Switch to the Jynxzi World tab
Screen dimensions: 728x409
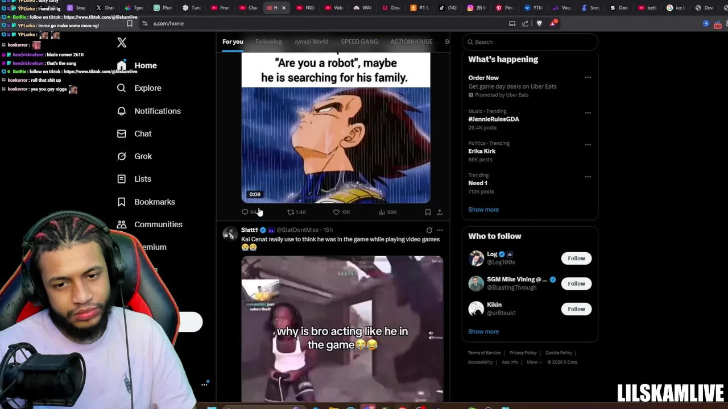[311, 41]
